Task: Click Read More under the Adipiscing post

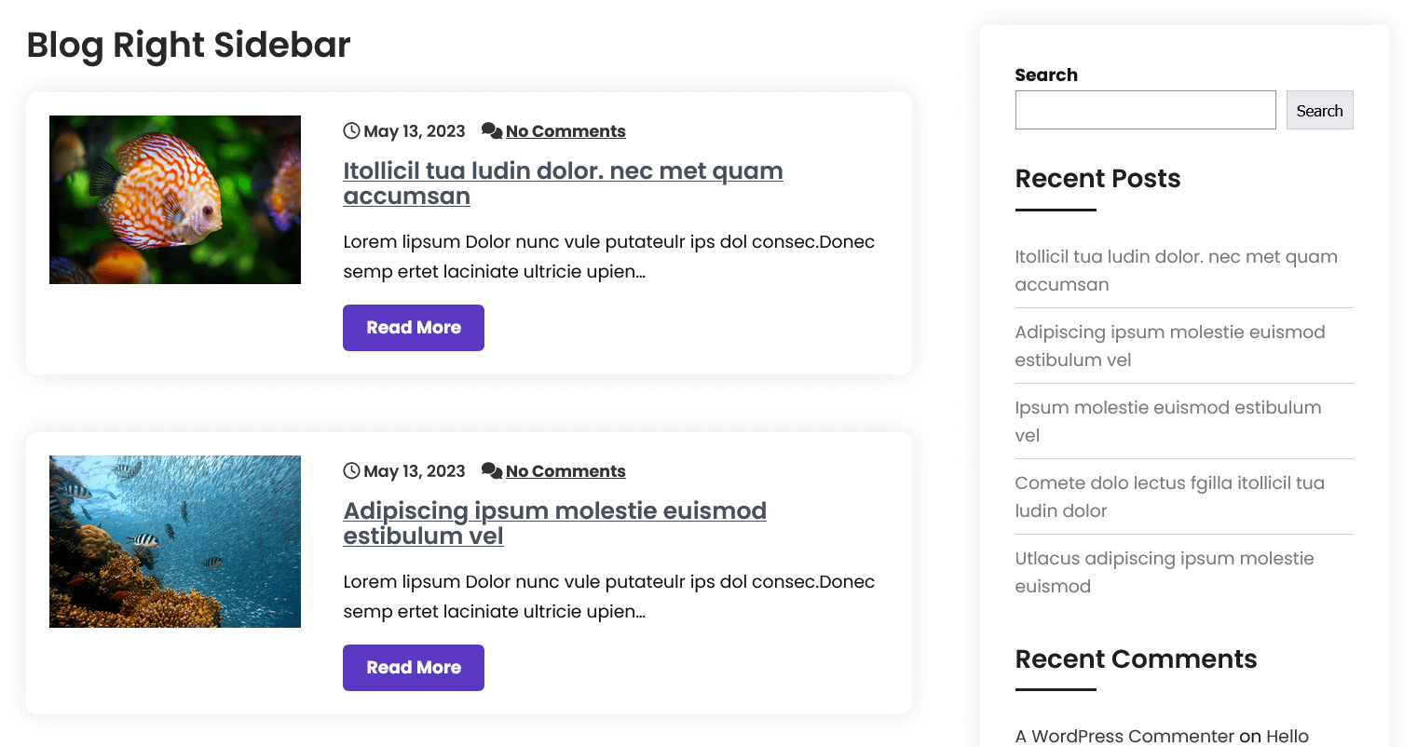Action: pyautogui.click(x=414, y=668)
